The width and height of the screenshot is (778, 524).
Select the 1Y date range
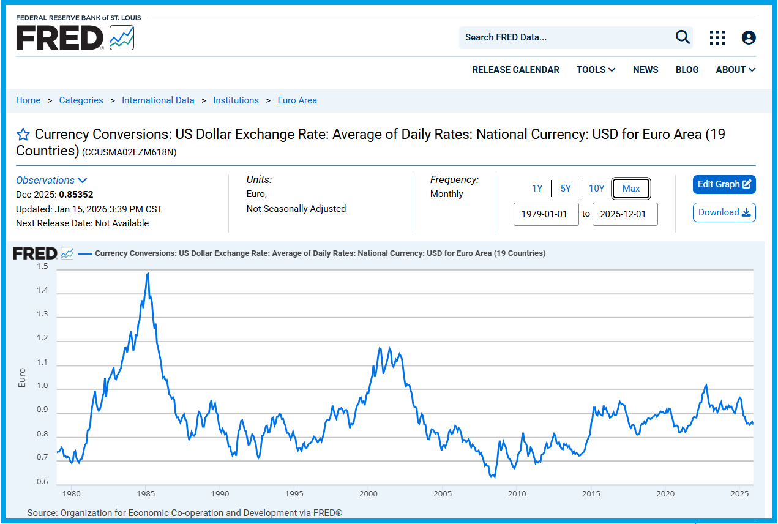click(537, 189)
